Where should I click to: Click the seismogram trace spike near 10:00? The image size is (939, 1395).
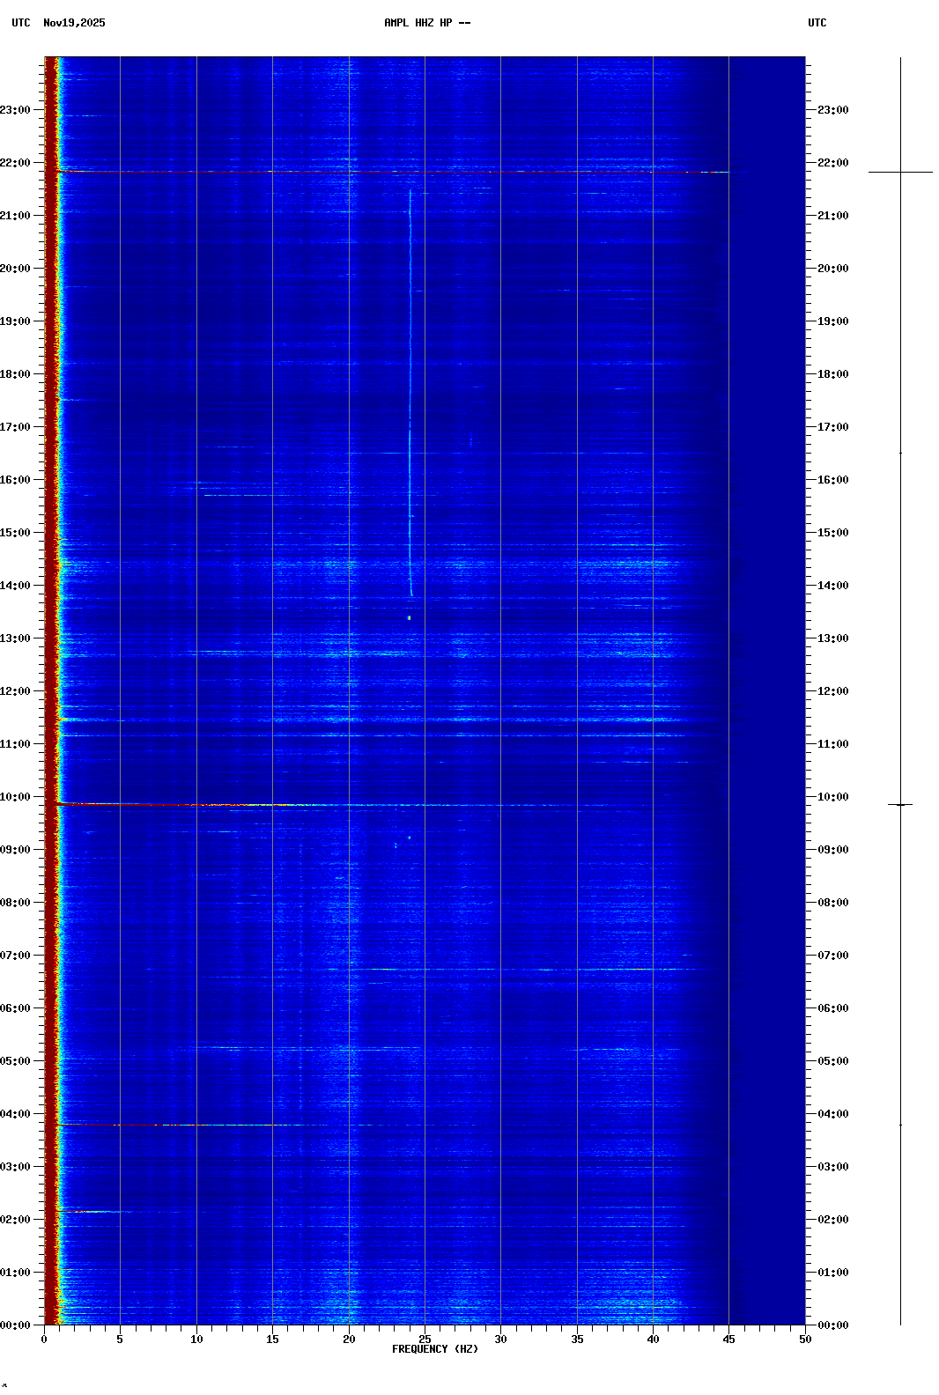(x=900, y=804)
